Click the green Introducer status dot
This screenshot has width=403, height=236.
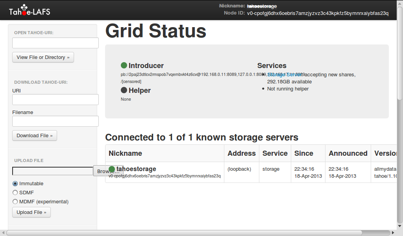[x=124, y=65]
